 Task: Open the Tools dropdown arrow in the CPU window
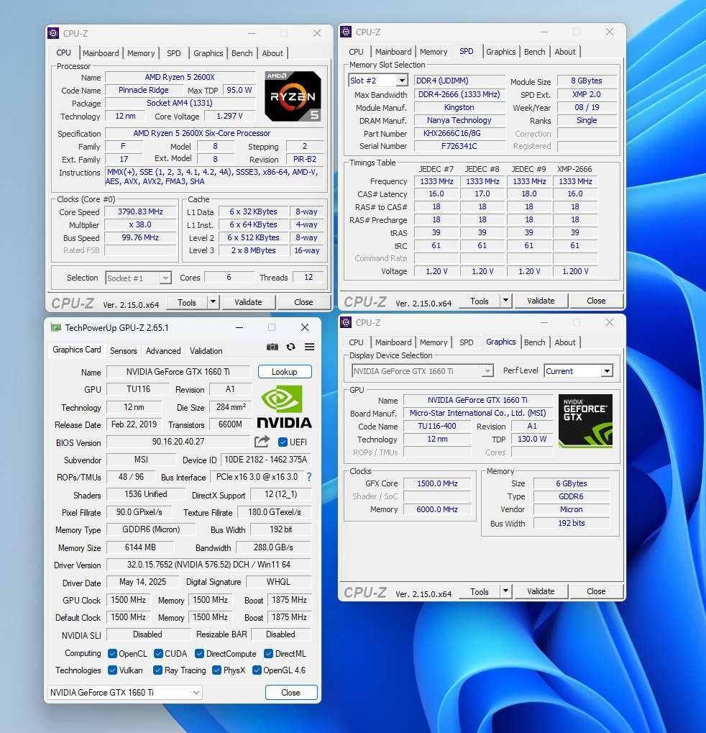tap(213, 302)
